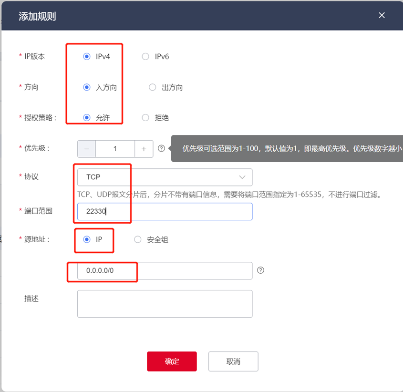
Task: Click the 端口范围 input field with 22330
Action: (165, 212)
